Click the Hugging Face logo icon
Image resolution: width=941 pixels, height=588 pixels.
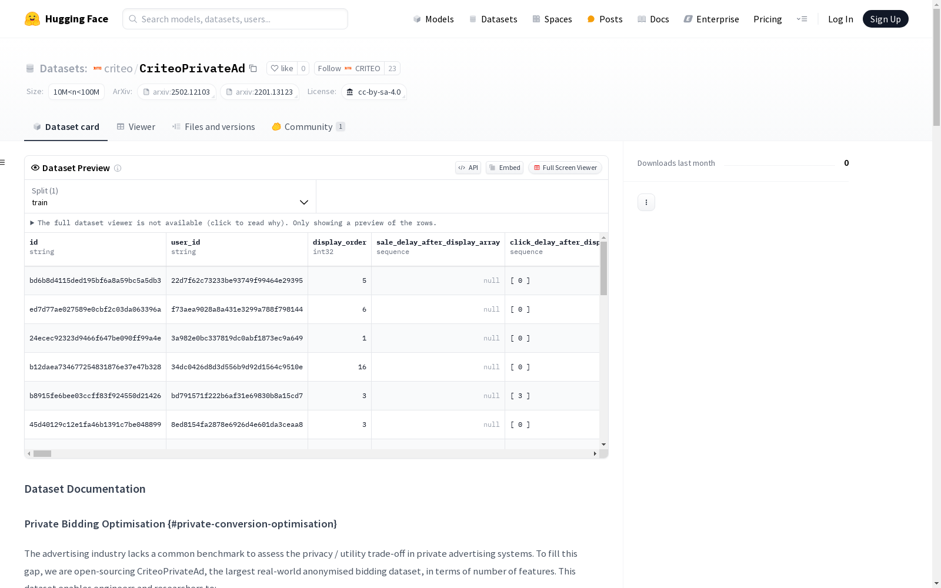click(32, 19)
